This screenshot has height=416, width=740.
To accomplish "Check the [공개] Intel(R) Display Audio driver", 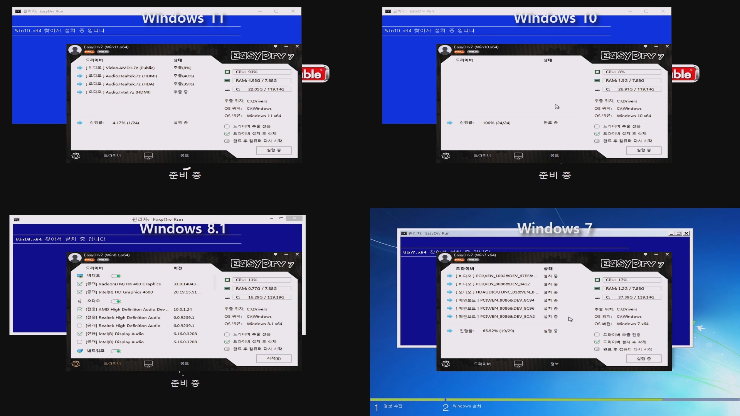I will (79, 342).
